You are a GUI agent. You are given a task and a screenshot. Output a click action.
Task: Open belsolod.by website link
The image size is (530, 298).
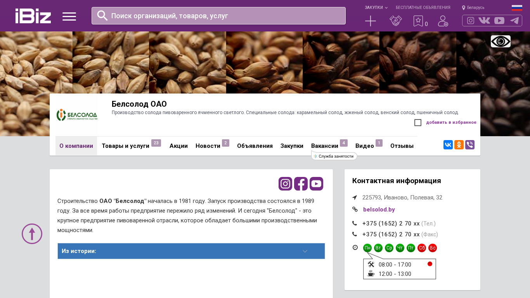tap(379, 210)
